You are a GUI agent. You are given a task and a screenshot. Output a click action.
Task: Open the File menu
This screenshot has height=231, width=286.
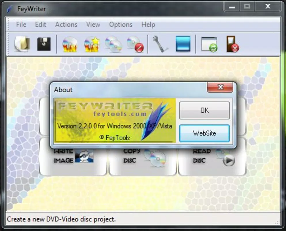(x=21, y=25)
